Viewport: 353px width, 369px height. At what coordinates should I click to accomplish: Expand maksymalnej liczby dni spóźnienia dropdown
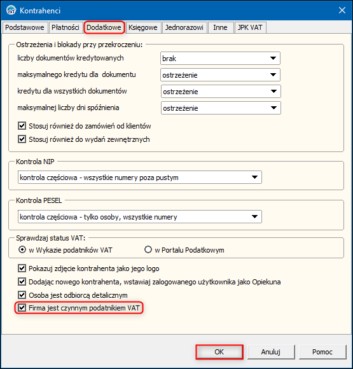click(221, 108)
